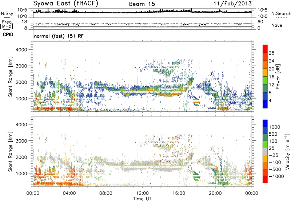Click the '18' frequency axis tick label

tap(24, 22)
